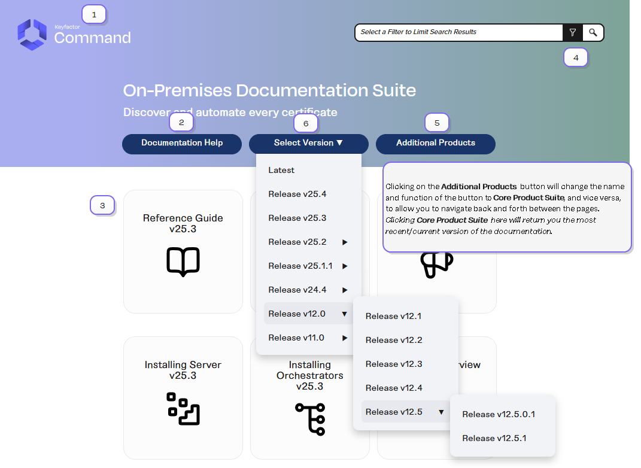Choose Release v25.4 in version list
641x468 pixels.
pyautogui.click(x=297, y=195)
